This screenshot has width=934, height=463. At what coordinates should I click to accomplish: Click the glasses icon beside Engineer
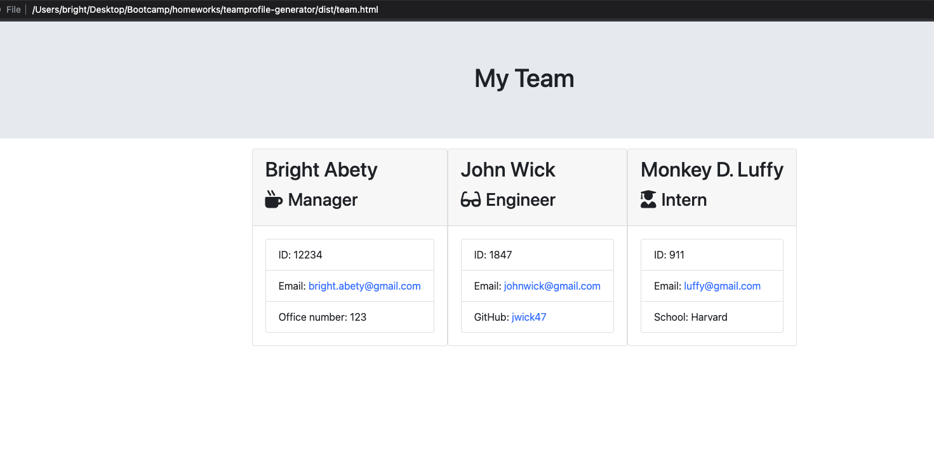470,200
